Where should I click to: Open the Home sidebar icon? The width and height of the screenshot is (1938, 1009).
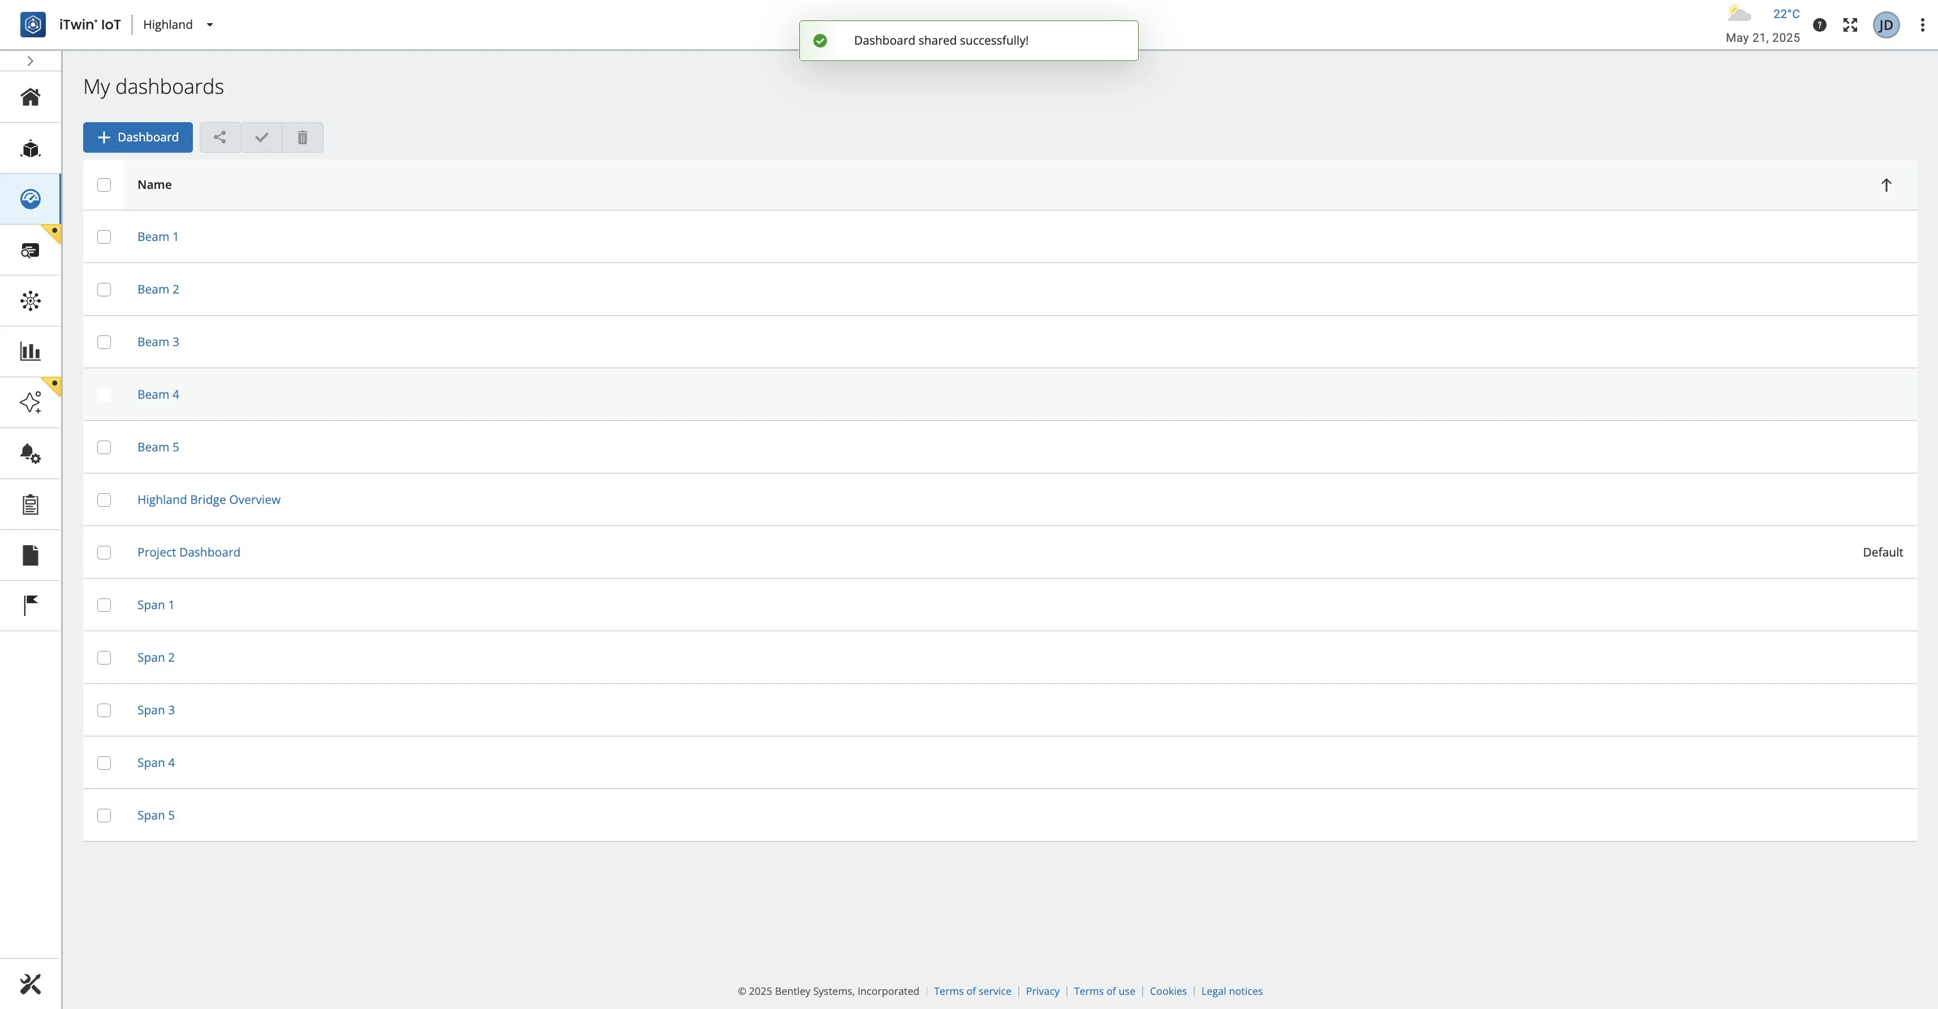(30, 97)
